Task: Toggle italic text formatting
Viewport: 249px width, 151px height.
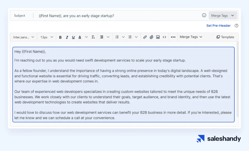Action: click(67, 37)
